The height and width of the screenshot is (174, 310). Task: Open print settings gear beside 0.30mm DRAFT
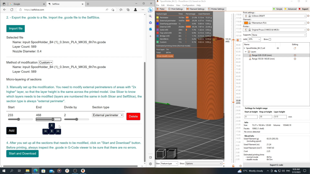point(308,16)
